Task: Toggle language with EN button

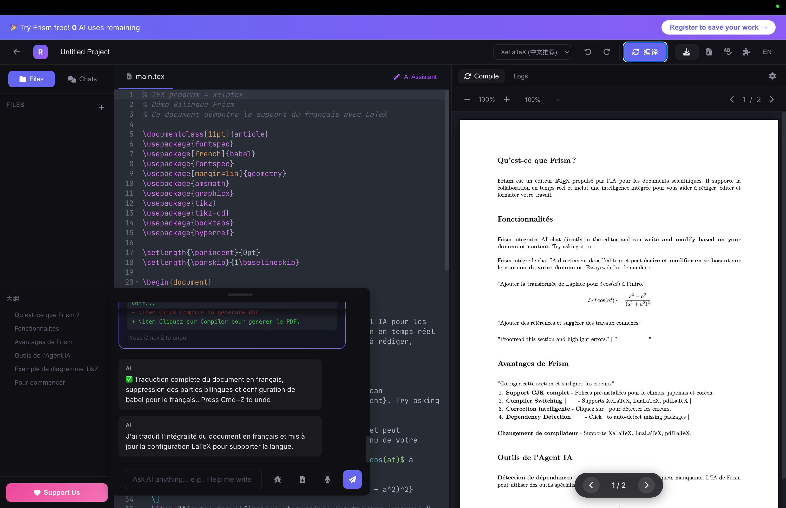Action: pos(767,52)
